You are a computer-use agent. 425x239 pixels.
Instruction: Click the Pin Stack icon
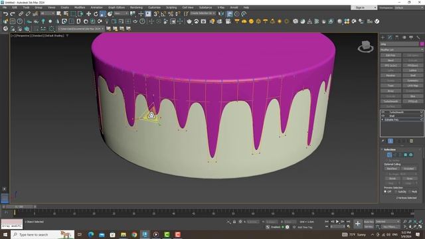[x=383, y=141]
